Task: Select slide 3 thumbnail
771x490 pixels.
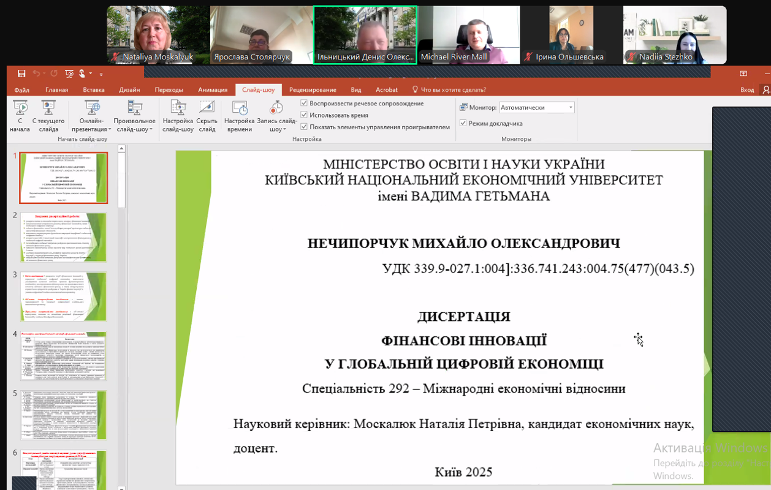Action: coord(64,296)
